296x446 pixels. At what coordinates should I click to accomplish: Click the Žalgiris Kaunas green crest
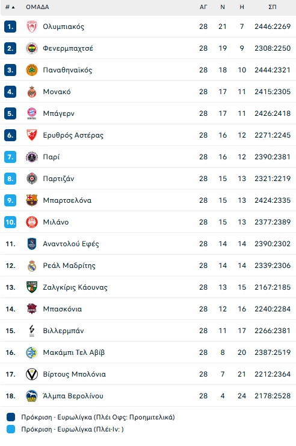(32, 287)
